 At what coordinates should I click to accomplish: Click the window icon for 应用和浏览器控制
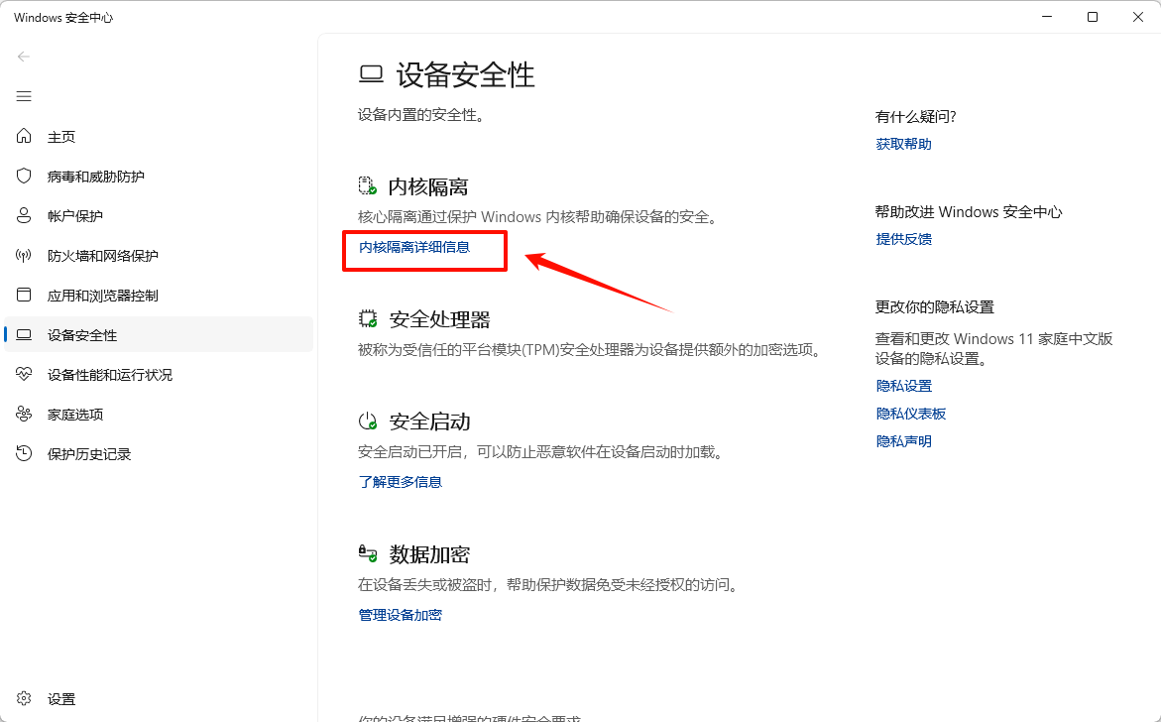pos(24,295)
